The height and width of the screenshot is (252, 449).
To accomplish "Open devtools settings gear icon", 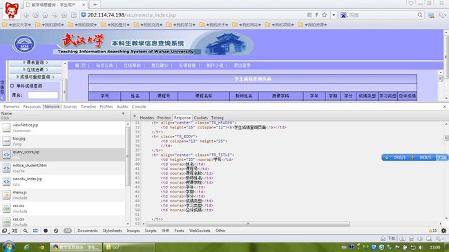I will pos(443,231).
